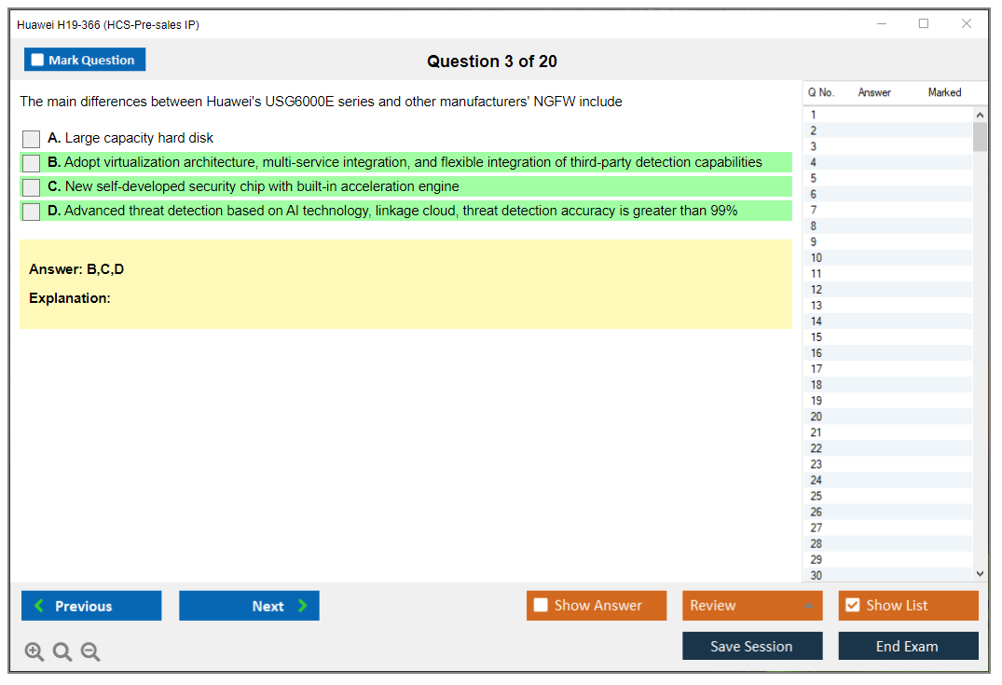Viewport: 1002px width, 685px height.
Task: Go to the Previous question
Action: pyautogui.click(x=91, y=606)
